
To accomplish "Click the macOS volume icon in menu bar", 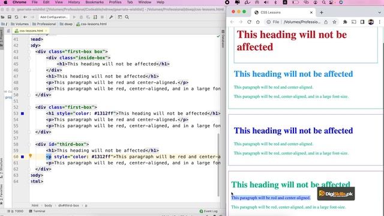I will (266, 2).
